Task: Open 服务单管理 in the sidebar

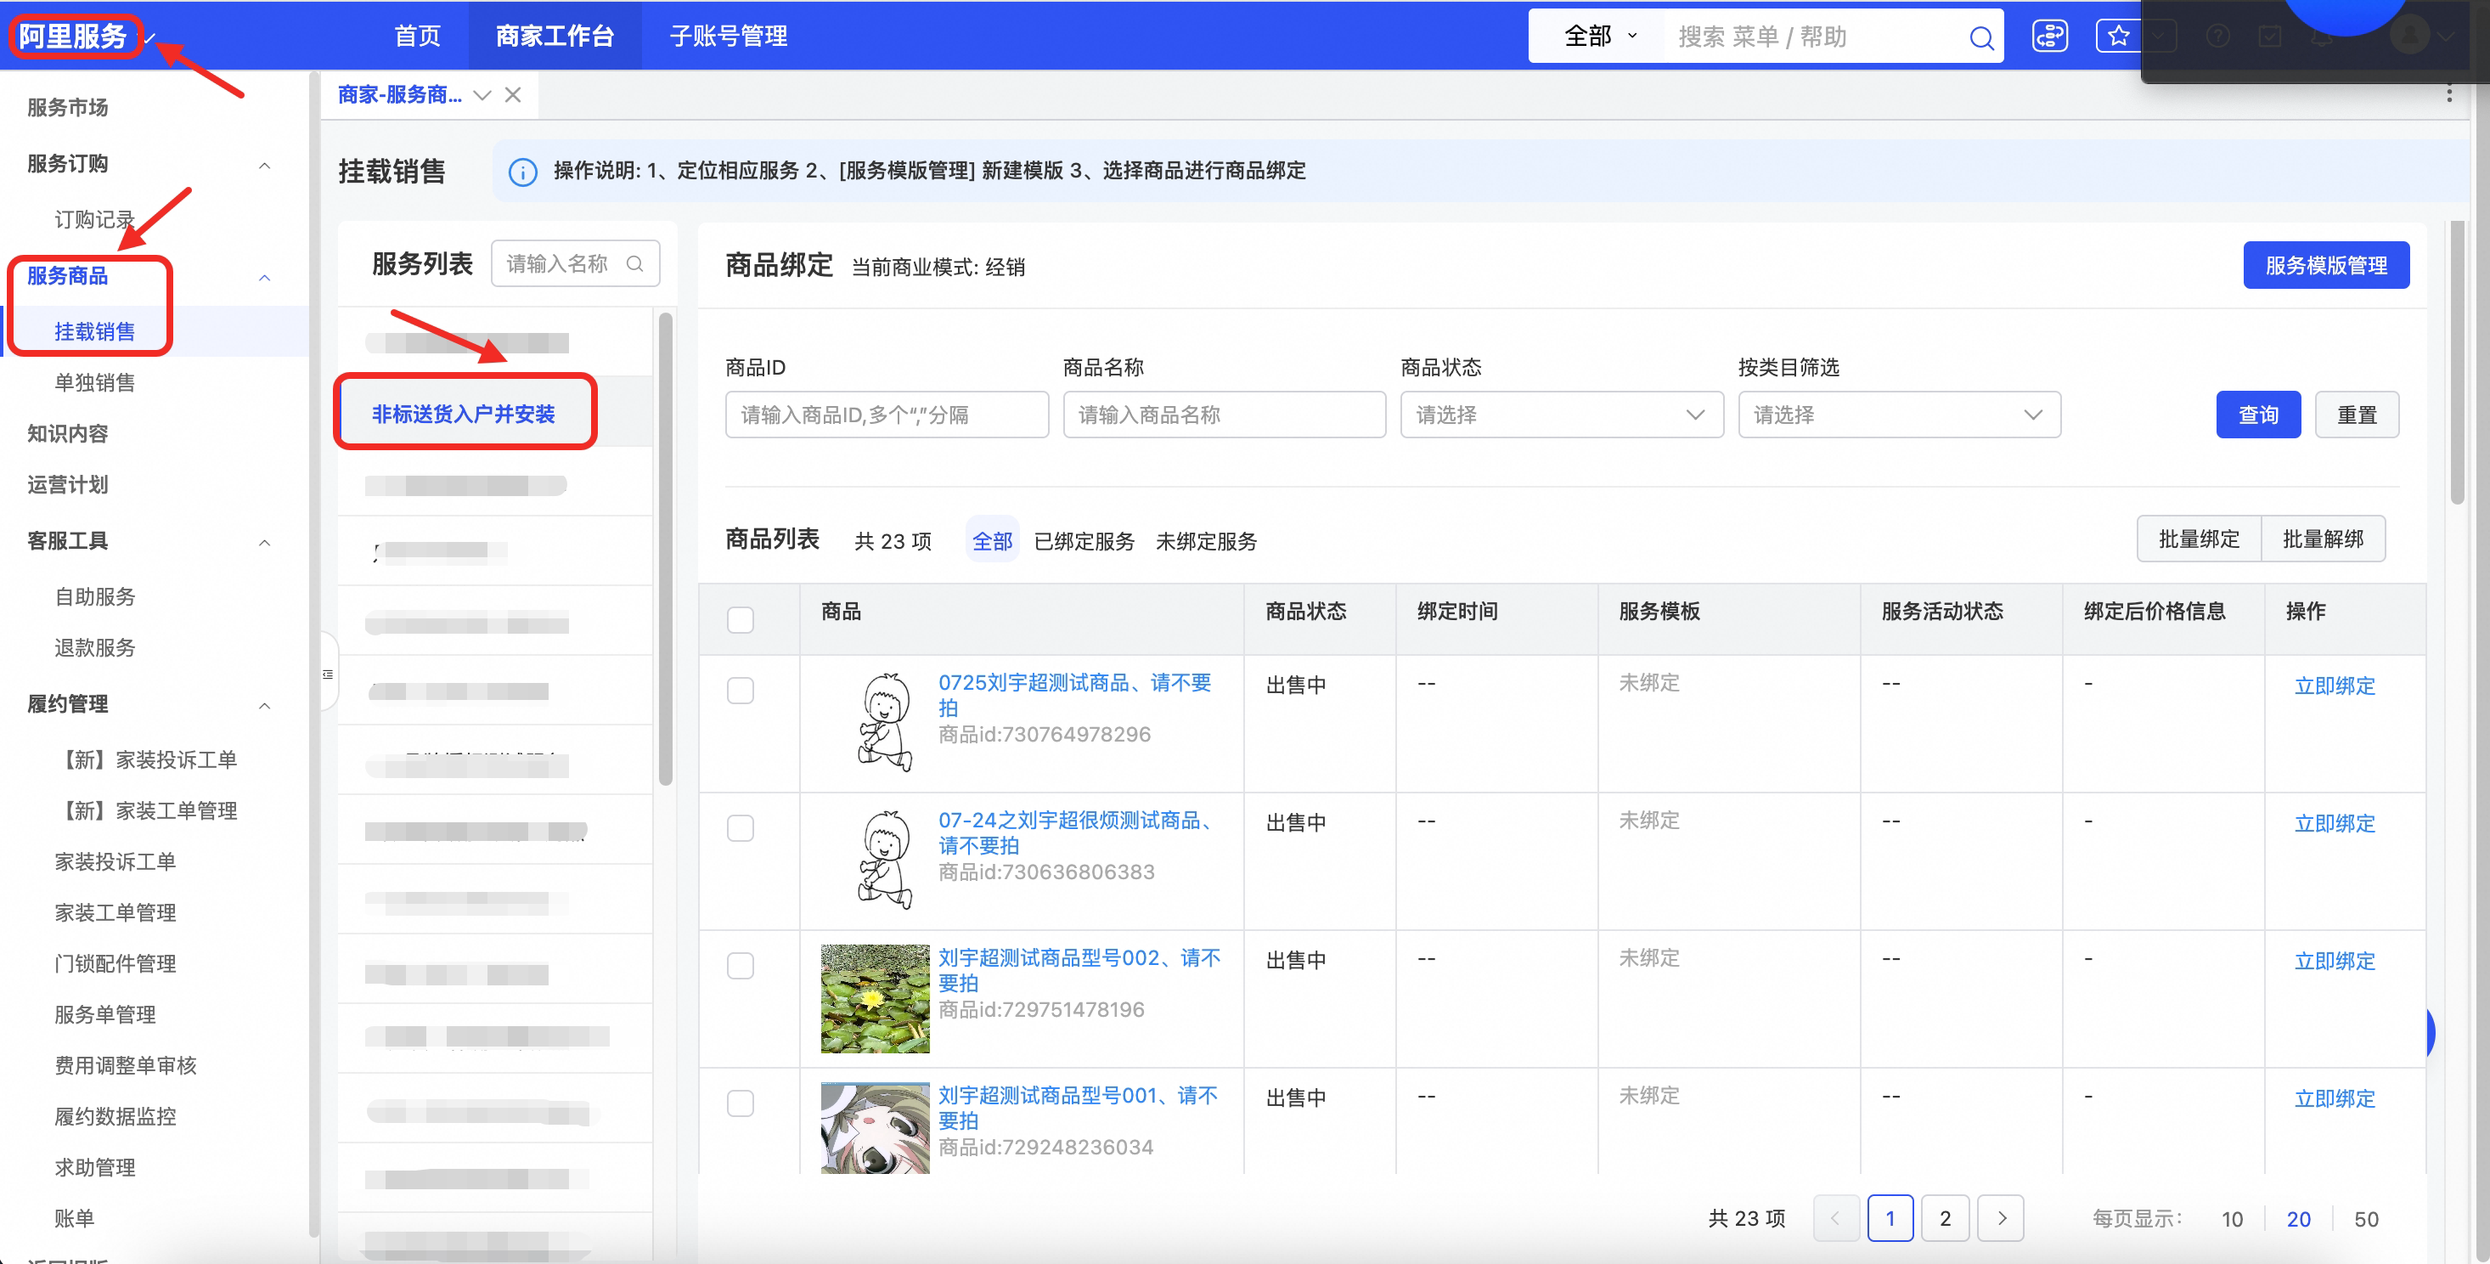Action: click(104, 1014)
